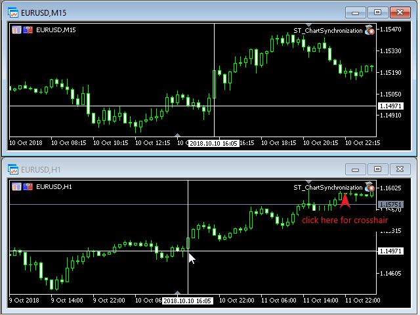Click price level 1.14605 on H1 scale
The width and height of the screenshot is (420, 315).
coord(391,274)
